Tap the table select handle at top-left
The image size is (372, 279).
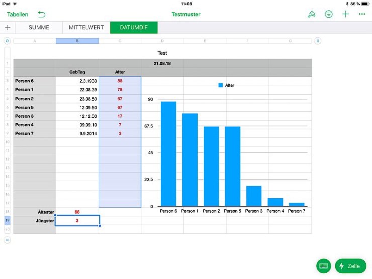[7, 41]
